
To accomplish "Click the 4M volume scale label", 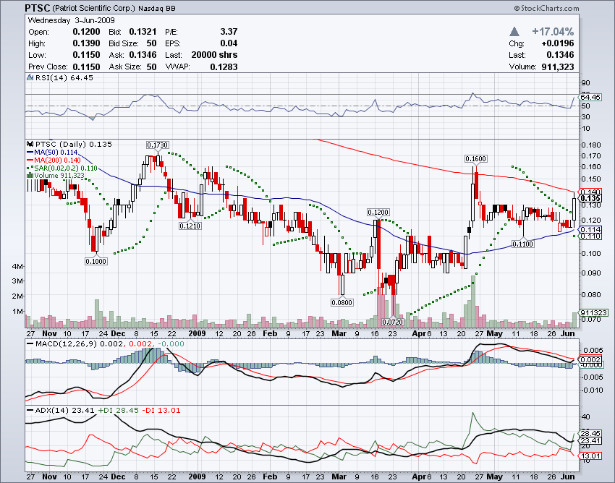I will (17, 266).
